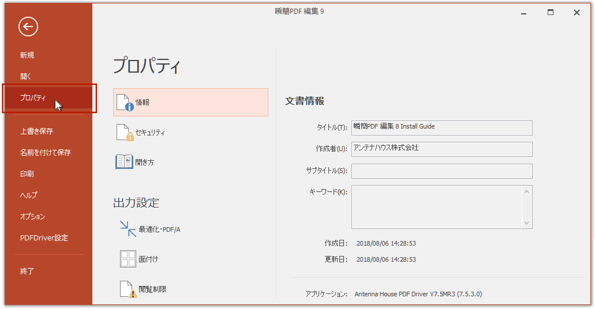This screenshot has height=309, width=595.
Task: Click 終了 to exit application
Action: (27, 271)
